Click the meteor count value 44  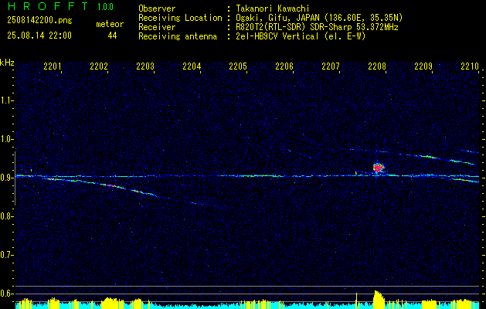click(x=112, y=36)
